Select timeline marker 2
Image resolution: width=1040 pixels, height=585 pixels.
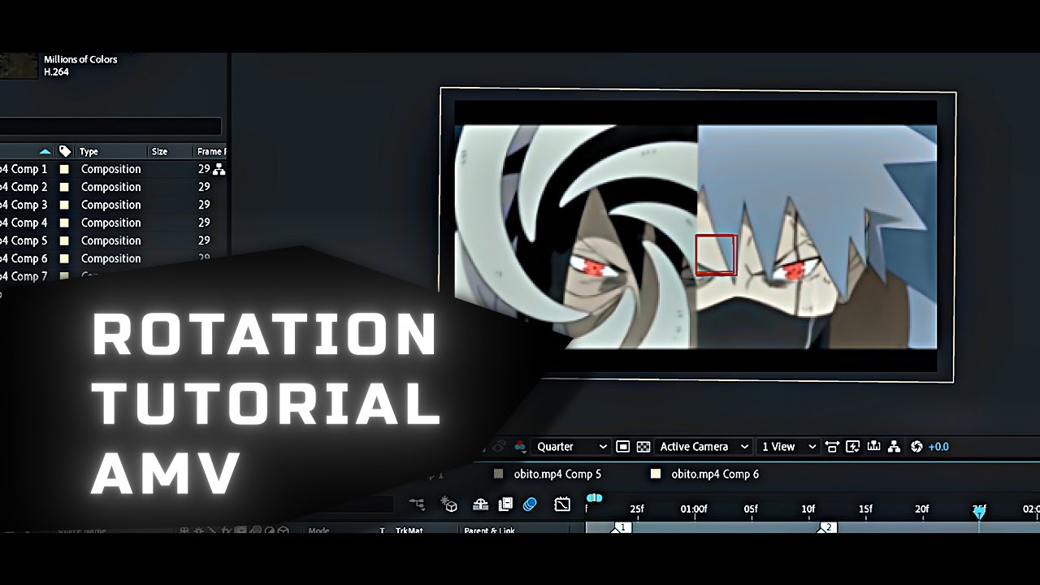(x=828, y=527)
